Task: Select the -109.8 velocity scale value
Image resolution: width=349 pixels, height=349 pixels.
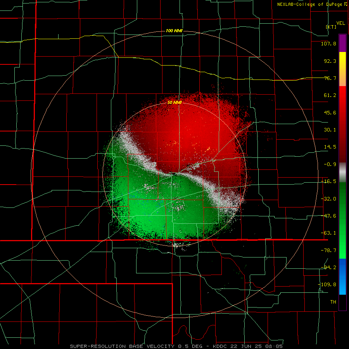Action: tap(327, 285)
